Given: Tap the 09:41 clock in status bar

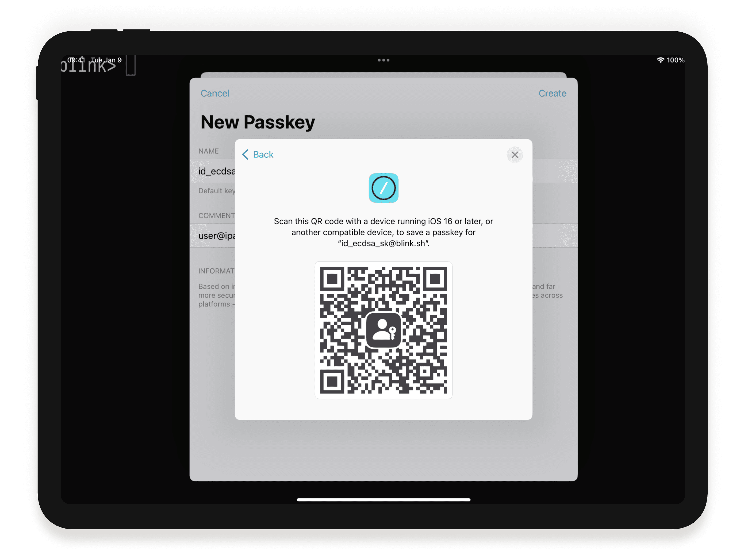Looking at the screenshot, I should (76, 60).
